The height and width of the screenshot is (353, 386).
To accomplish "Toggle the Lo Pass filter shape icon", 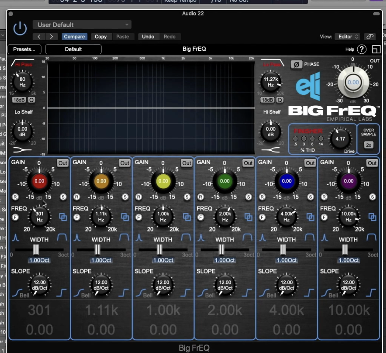I will [x=272, y=63].
